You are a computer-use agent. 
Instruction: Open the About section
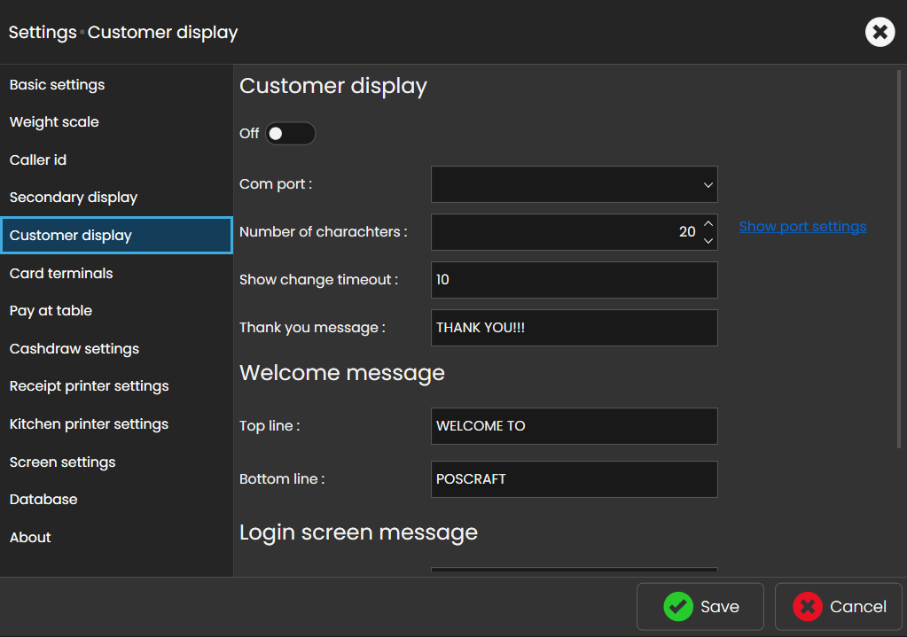tap(30, 538)
